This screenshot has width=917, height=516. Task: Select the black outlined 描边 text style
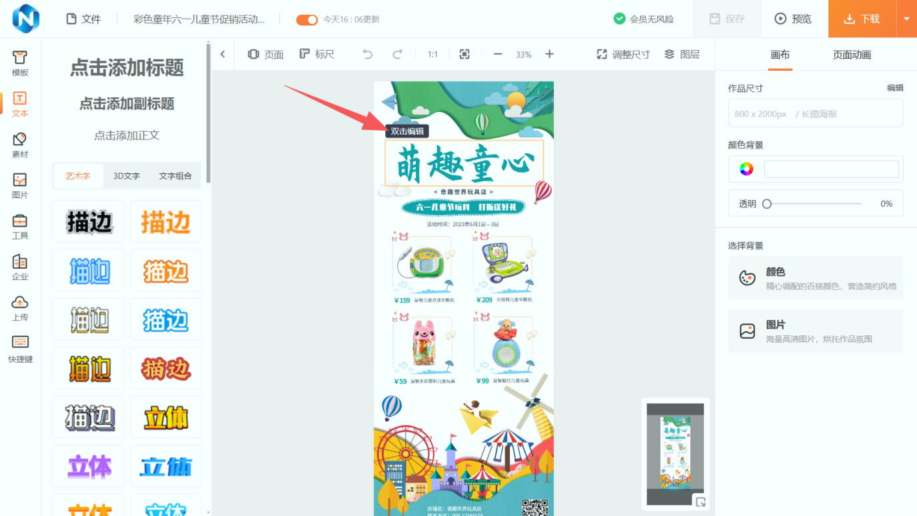(x=88, y=221)
